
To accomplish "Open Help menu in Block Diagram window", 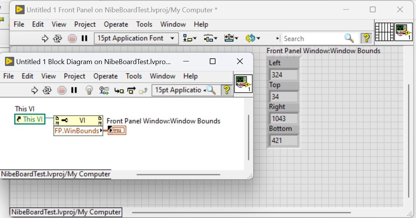I will point(190,76).
